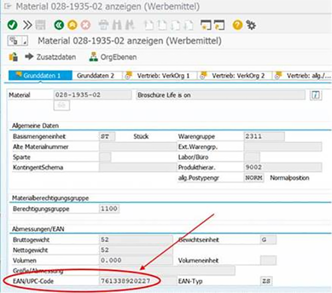Click the Next Page icon
Image resolution: width=332 pixels, height=293 pixels.
point(175,25)
